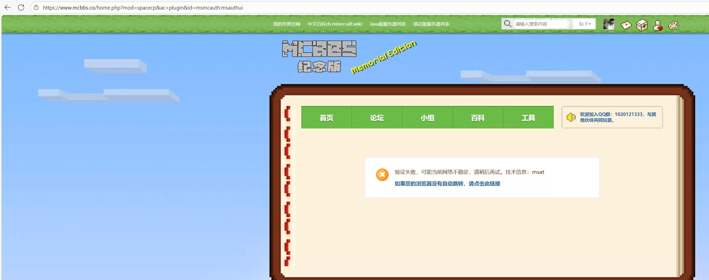Open 中文百科zh.minecraft.wiki link
Screen dimensions: 709x280
point(335,24)
